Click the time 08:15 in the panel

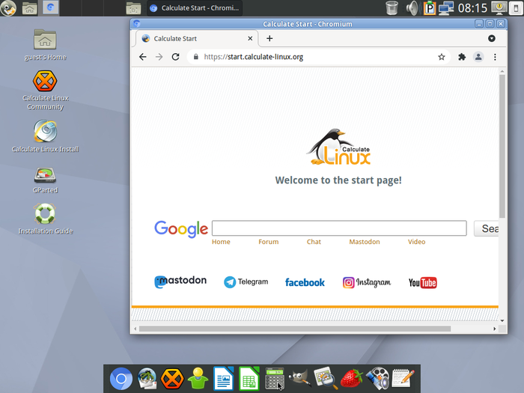(x=472, y=8)
